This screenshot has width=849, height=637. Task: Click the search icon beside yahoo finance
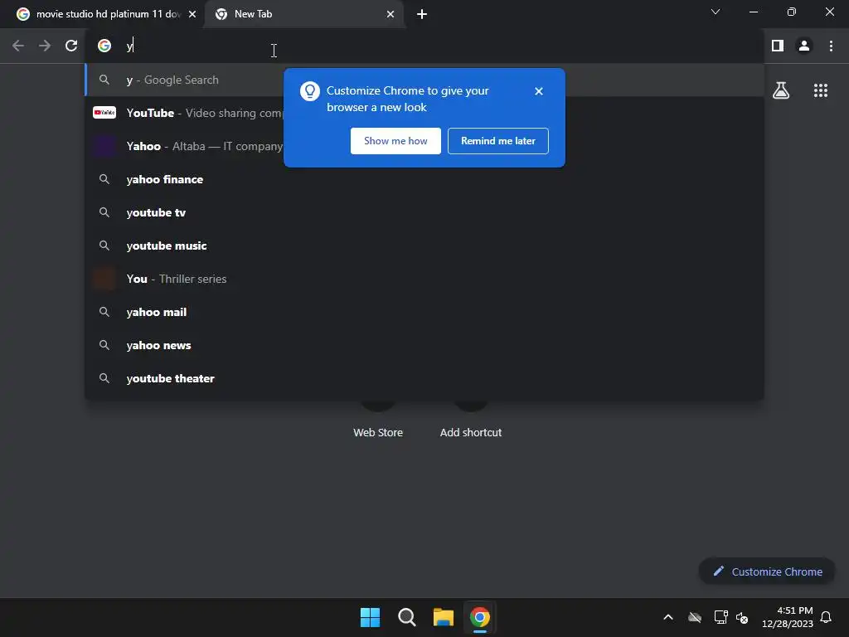coord(104,179)
